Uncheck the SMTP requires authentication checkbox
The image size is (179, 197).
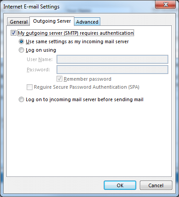(13, 33)
